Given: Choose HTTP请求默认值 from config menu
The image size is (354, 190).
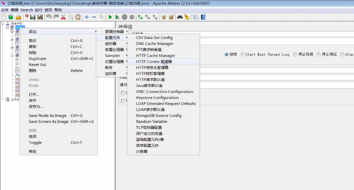Looking at the screenshot, I should pos(163,79).
